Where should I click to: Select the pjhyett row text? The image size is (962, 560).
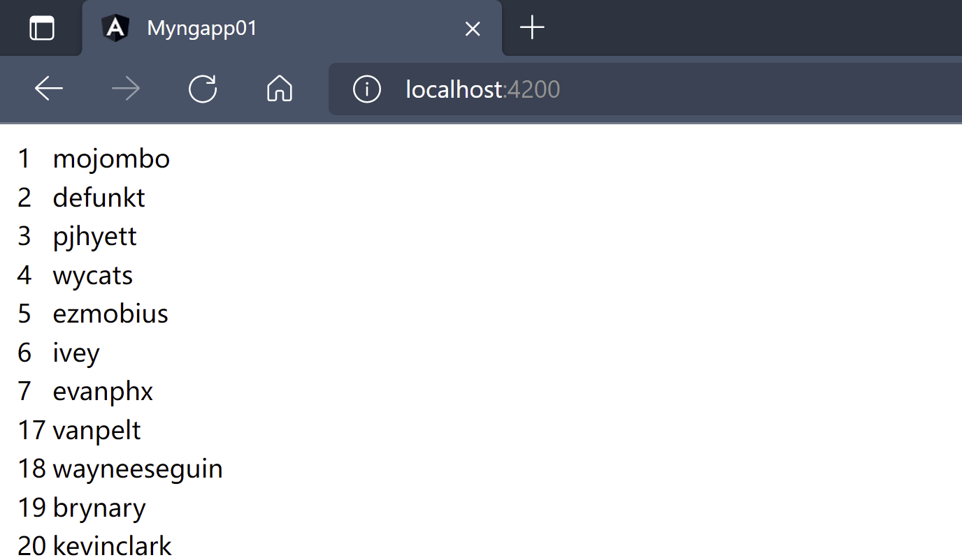[x=94, y=237]
